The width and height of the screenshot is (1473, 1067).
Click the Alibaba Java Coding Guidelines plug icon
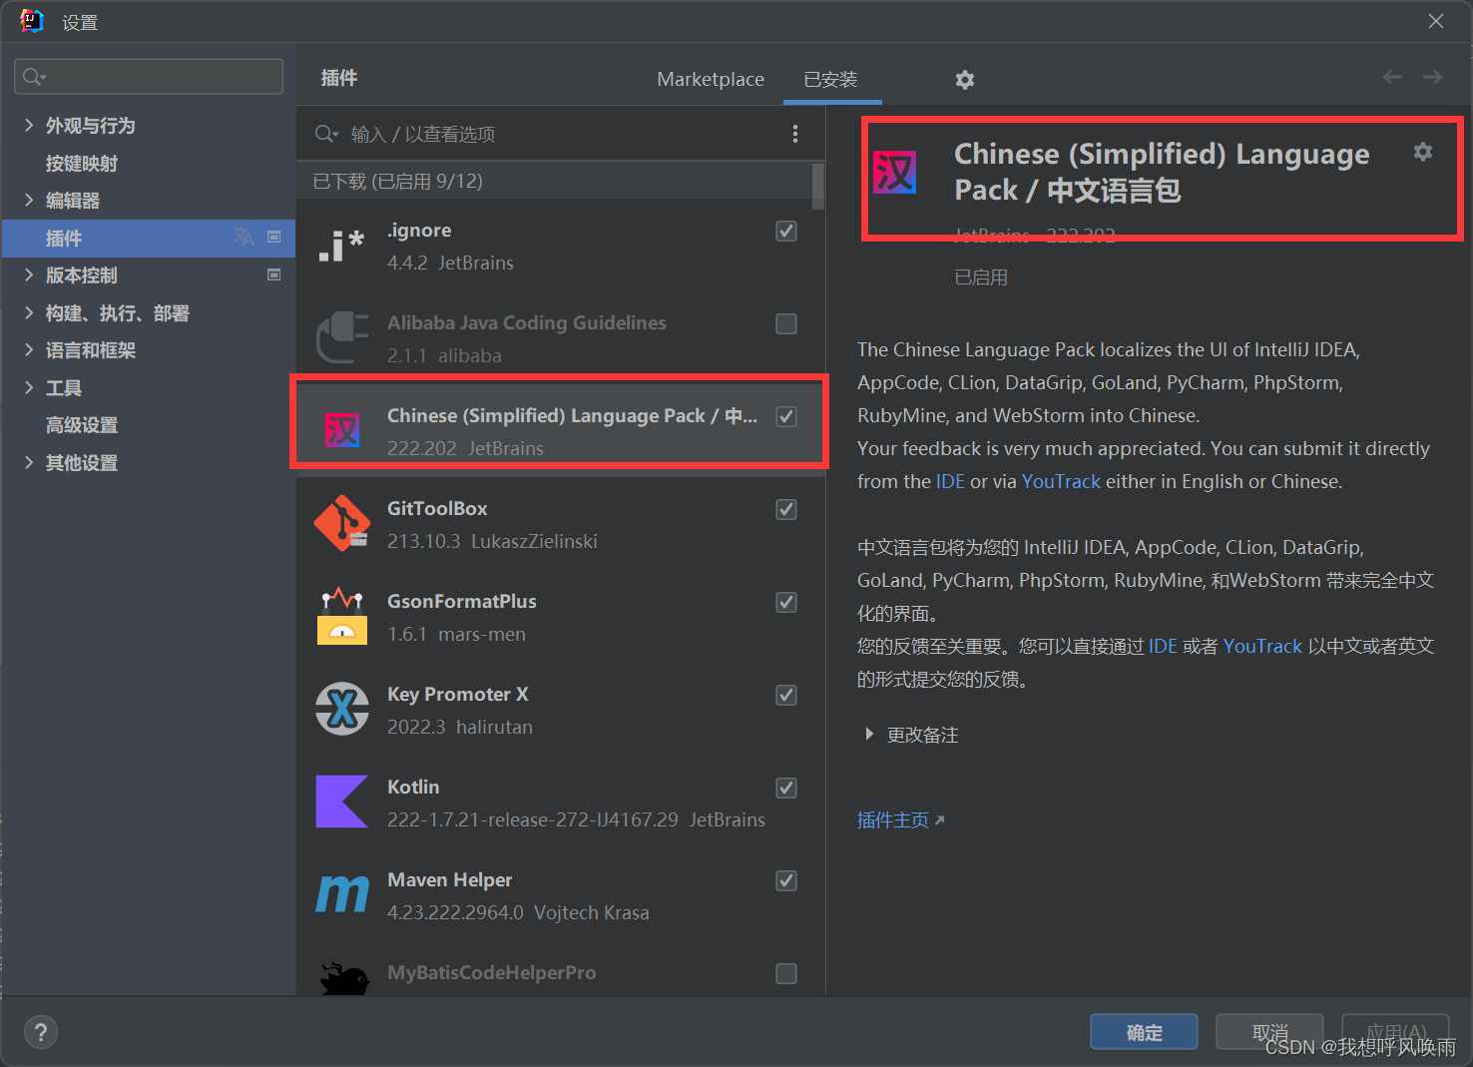tap(341, 337)
